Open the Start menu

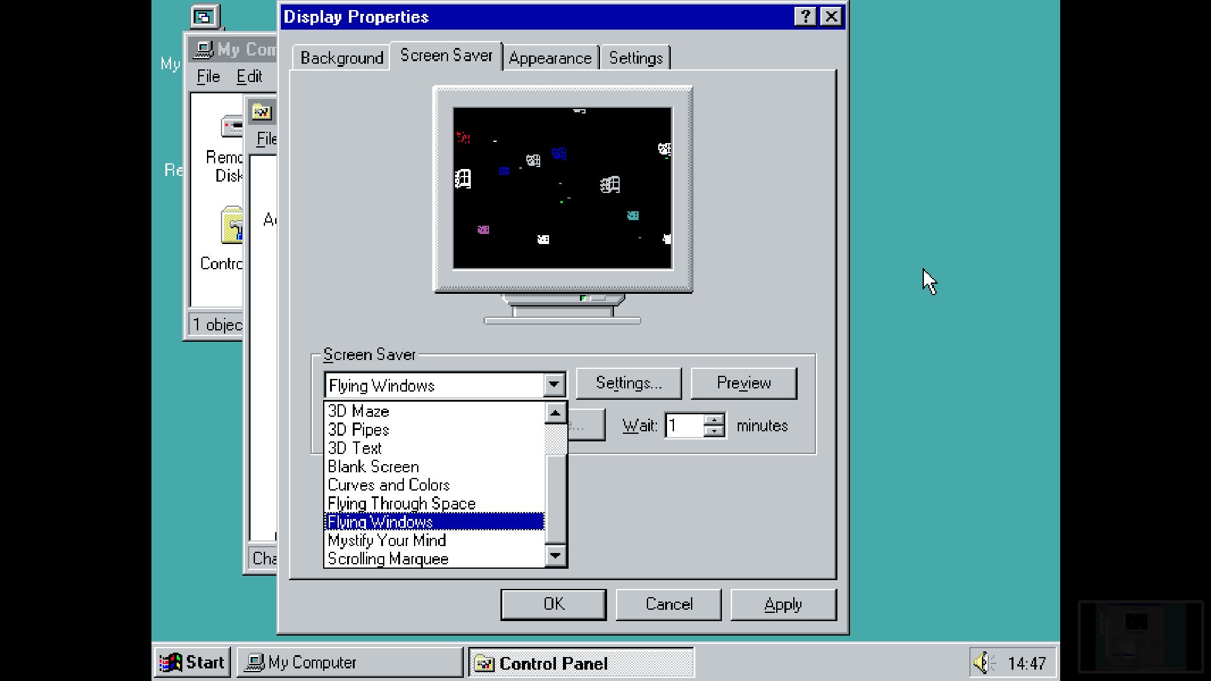click(x=192, y=663)
